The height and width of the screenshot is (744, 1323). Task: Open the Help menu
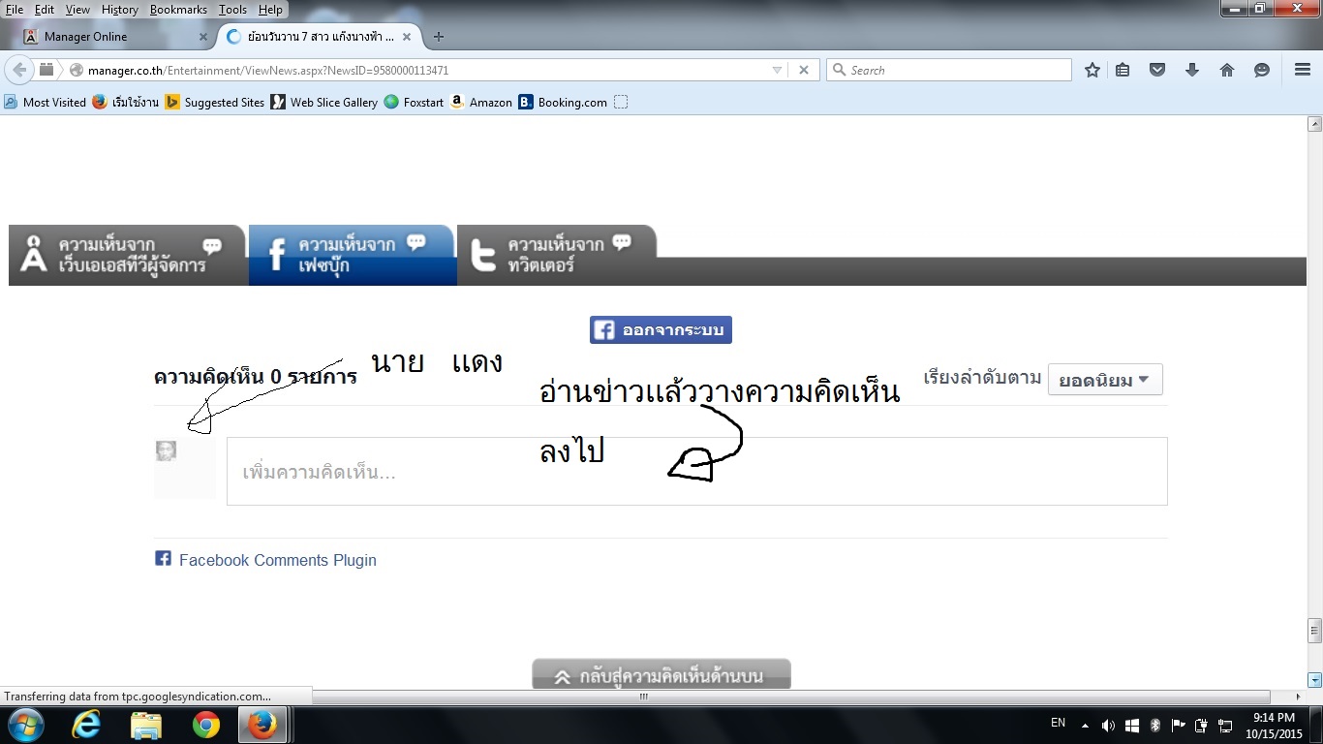pos(270,10)
